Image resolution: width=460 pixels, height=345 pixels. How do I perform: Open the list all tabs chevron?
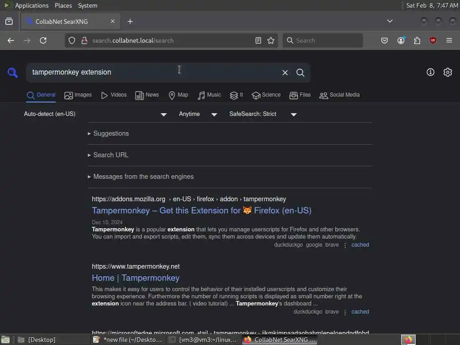(x=389, y=21)
